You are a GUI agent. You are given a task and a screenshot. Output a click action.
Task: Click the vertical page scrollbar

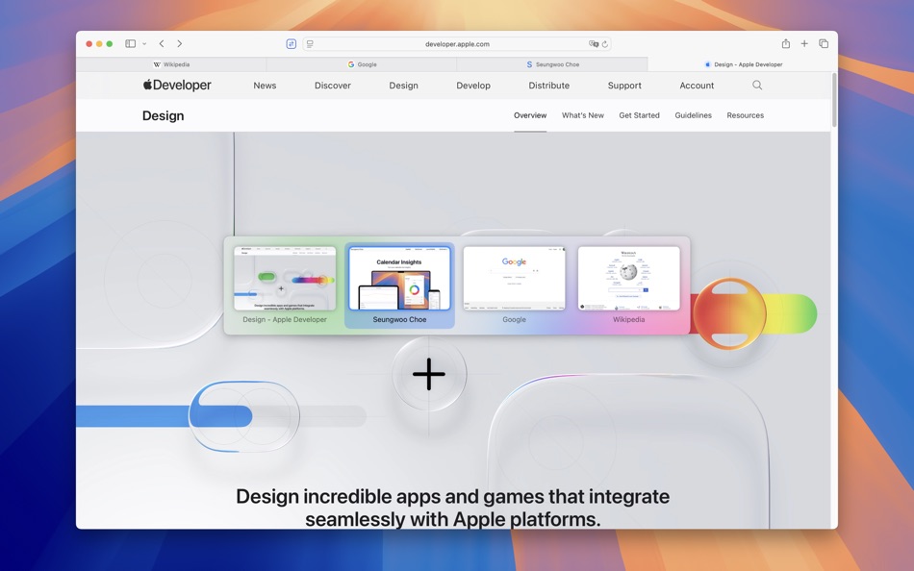[x=834, y=100]
